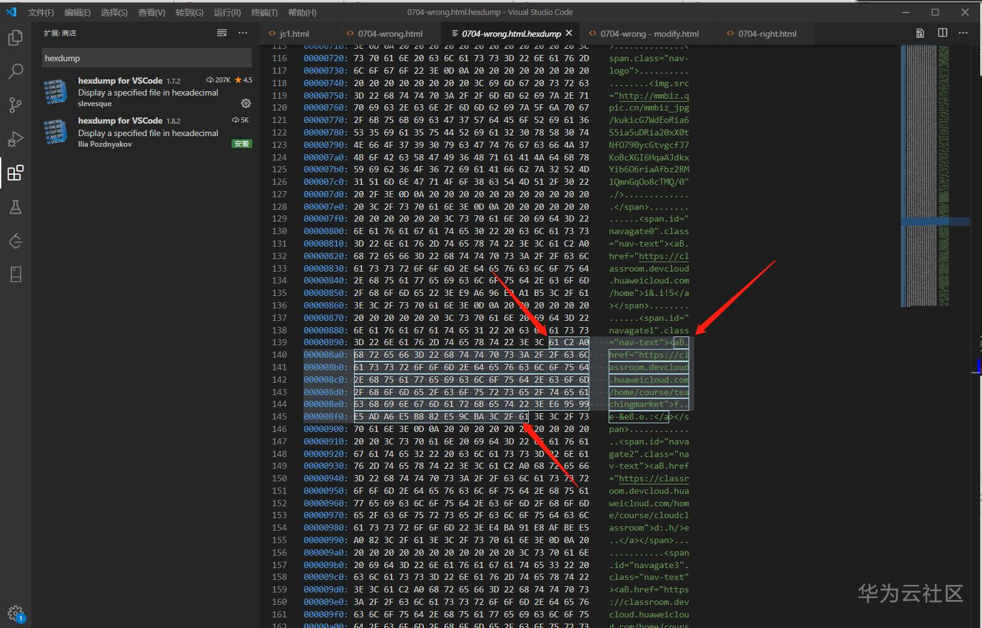Open the hexdump for VSCode 1.7.2 title

click(120, 81)
